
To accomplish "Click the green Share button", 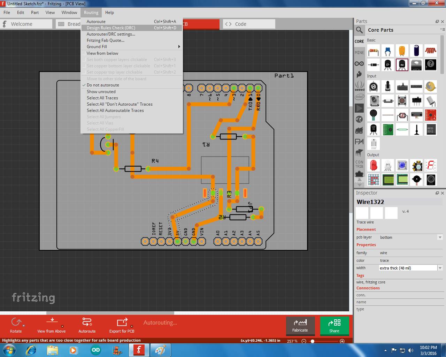I will (x=334, y=326).
